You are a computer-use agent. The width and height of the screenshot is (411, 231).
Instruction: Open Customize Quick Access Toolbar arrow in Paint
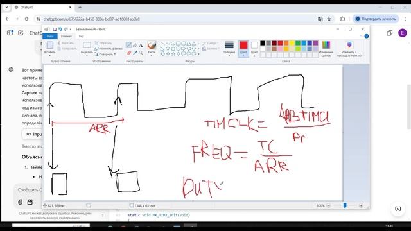click(x=71, y=29)
